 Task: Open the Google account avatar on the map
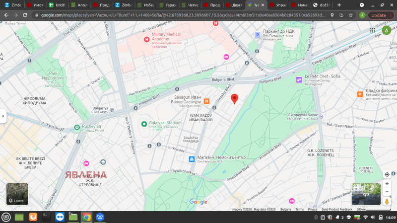(x=387, y=30)
